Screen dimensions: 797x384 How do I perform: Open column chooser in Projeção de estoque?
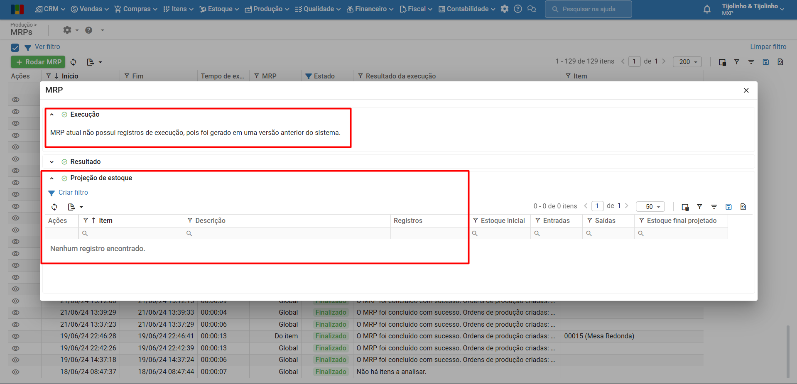point(685,207)
